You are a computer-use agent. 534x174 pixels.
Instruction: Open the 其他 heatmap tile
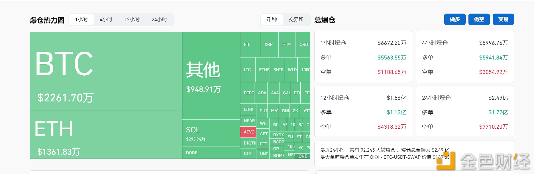click(211, 75)
